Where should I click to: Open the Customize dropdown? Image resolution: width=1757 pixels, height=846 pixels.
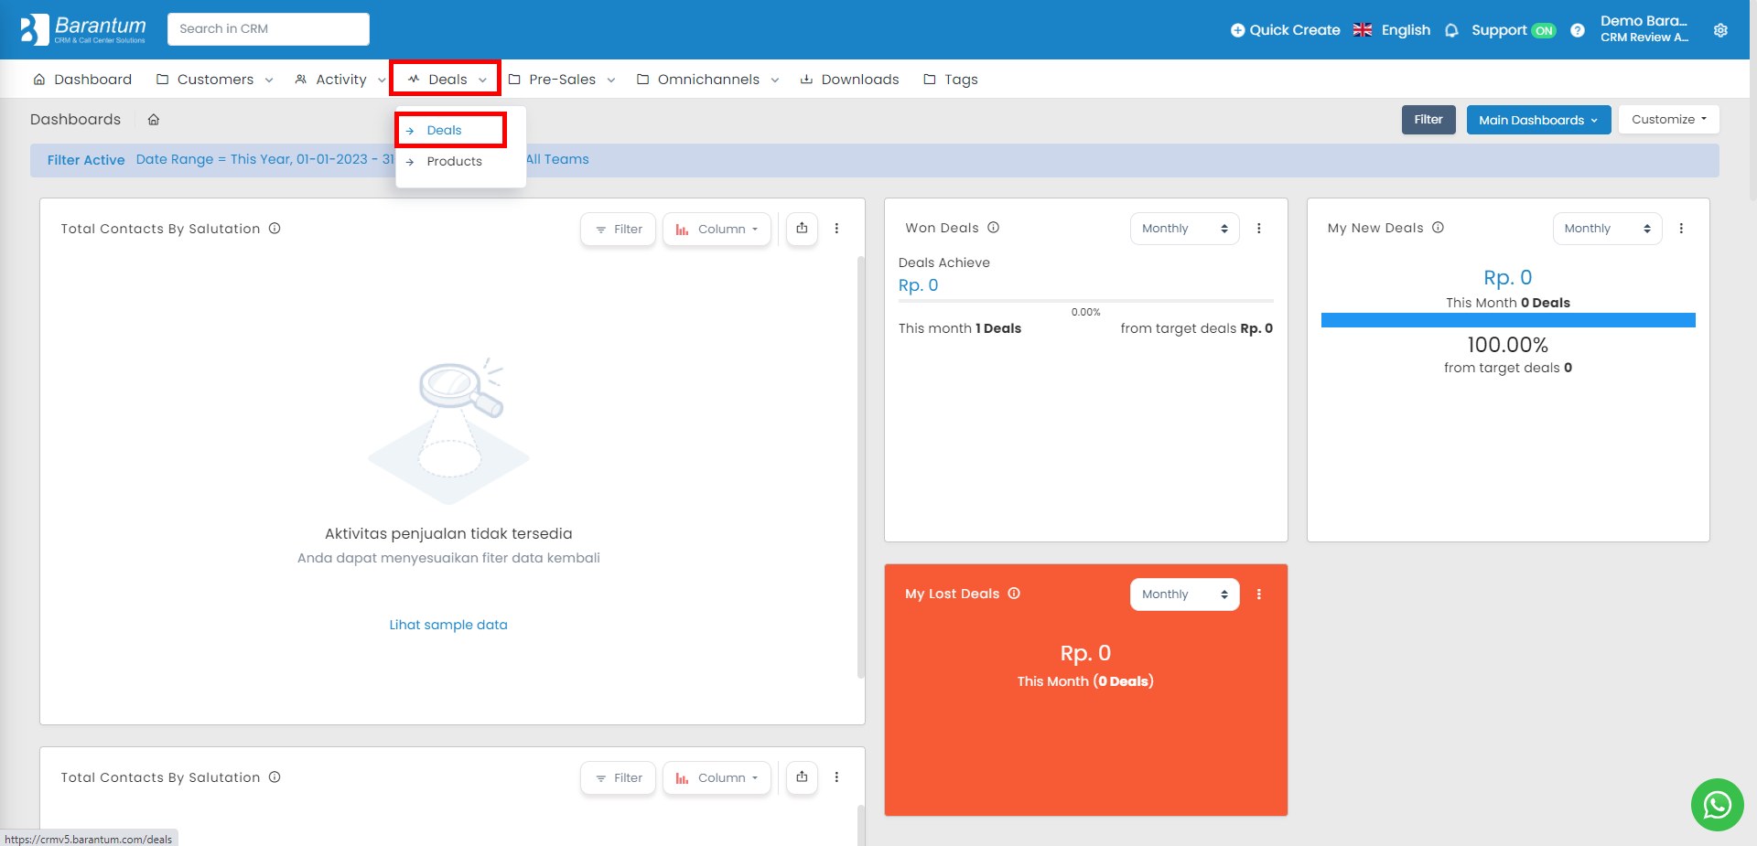tap(1668, 120)
